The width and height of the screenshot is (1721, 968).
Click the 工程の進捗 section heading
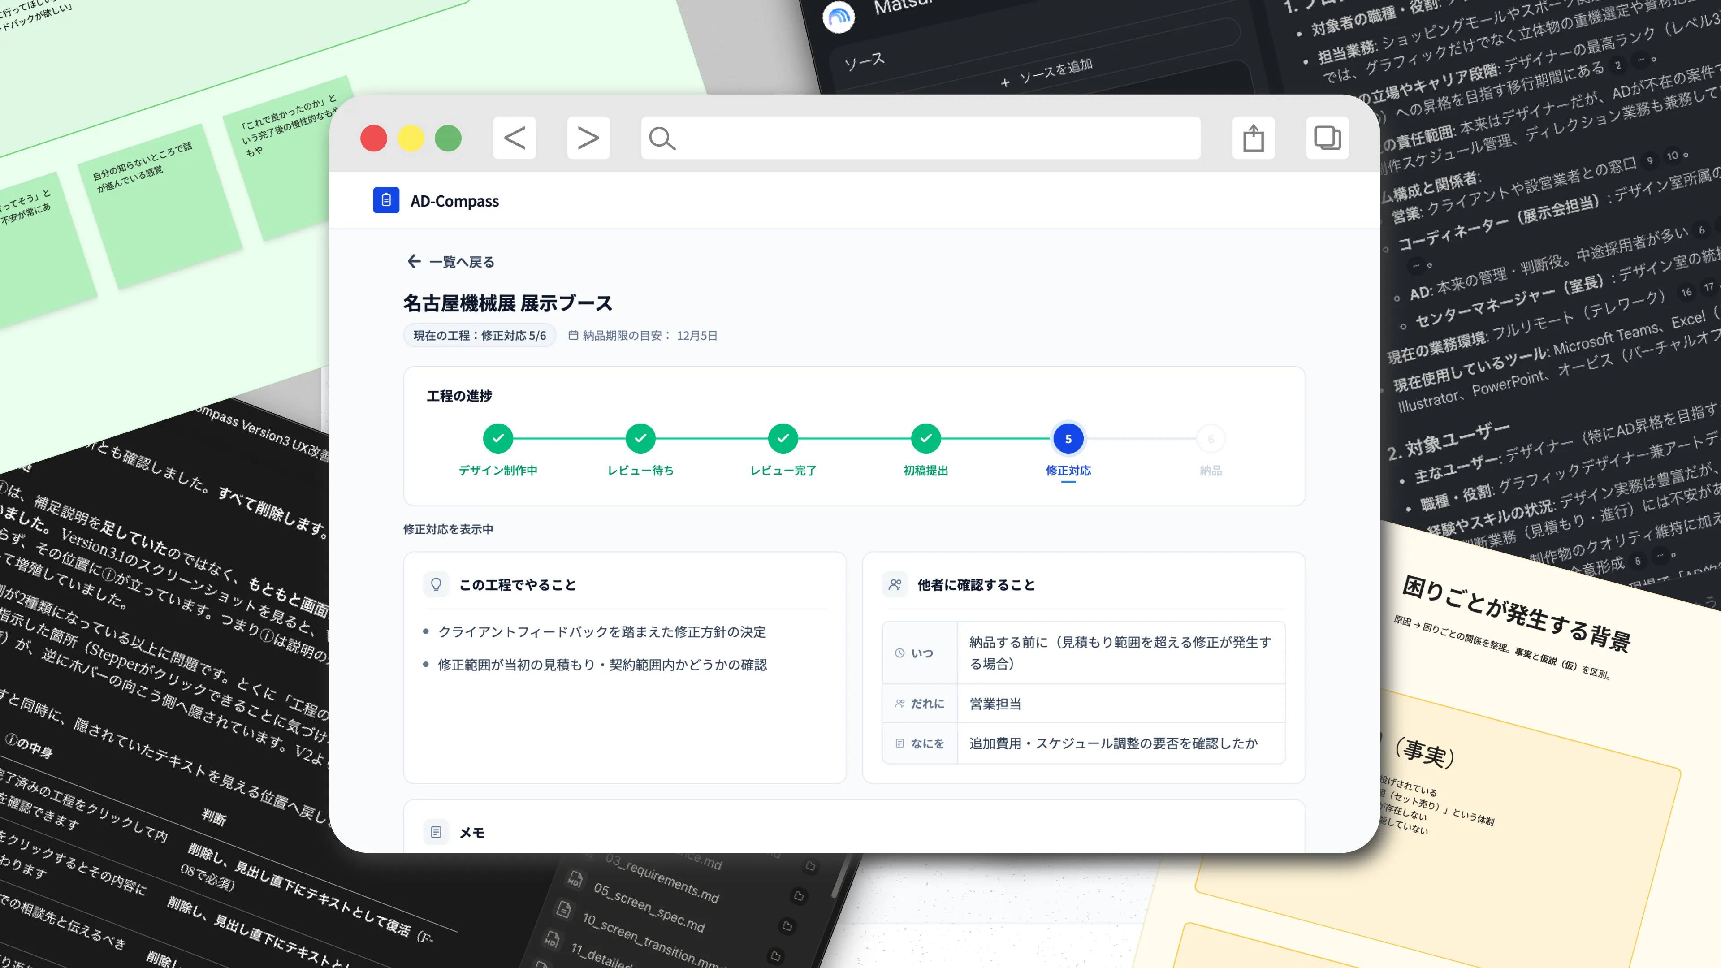(x=460, y=396)
